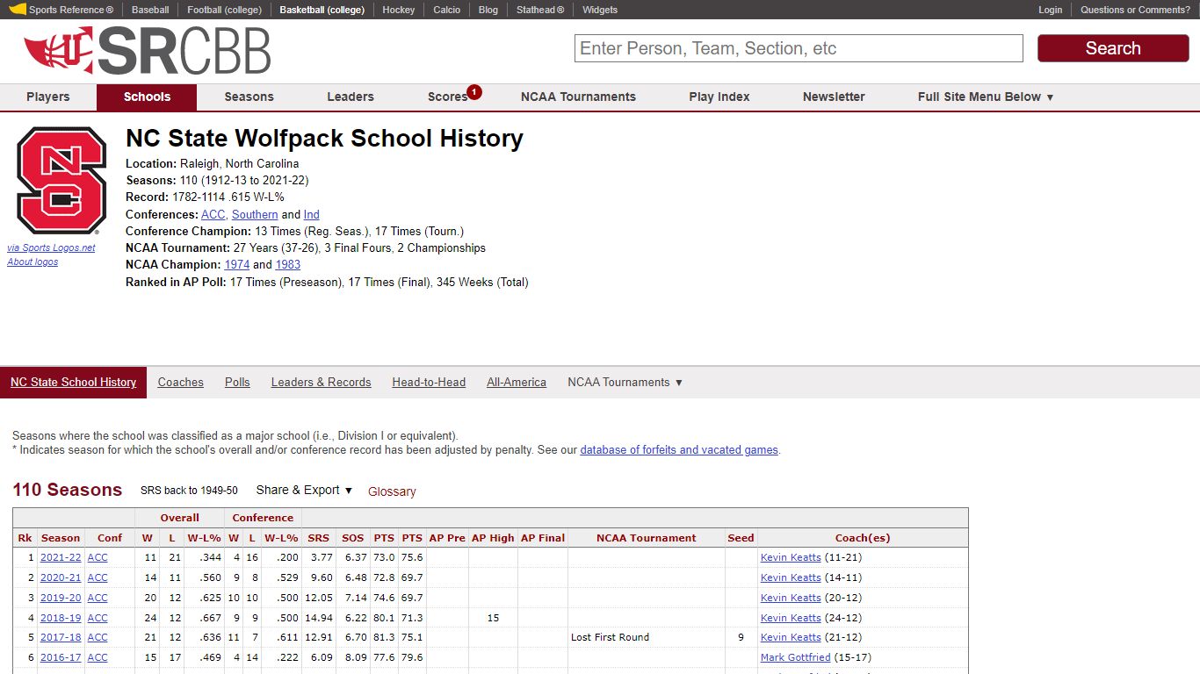Screen dimensions: 1200x674
Task: Sort table by SOS column header
Action: click(x=352, y=538)
